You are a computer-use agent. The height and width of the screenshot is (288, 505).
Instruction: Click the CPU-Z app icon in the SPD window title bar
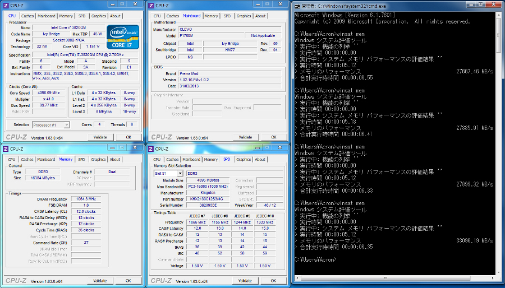pos(151,149)
